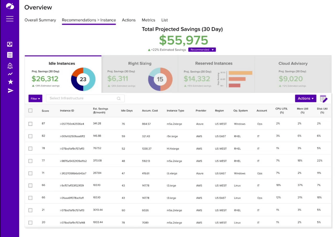Viewport: 335px width, 237px height.
Task: Click the edit table icon beside Actions
Action: 324,99
